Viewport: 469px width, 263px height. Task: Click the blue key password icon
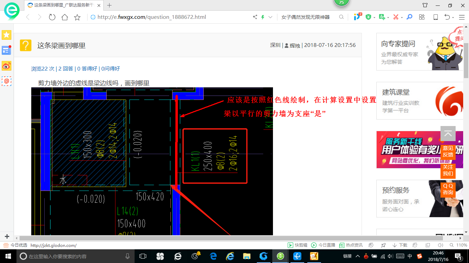coord(409,17)
